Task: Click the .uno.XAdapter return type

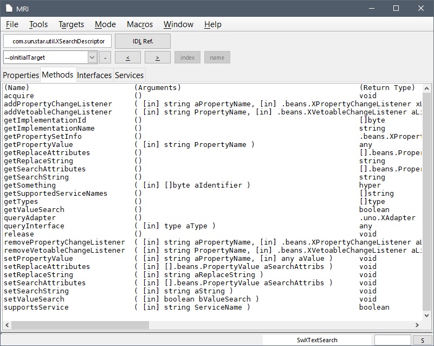Action: [x=387, y=217]
